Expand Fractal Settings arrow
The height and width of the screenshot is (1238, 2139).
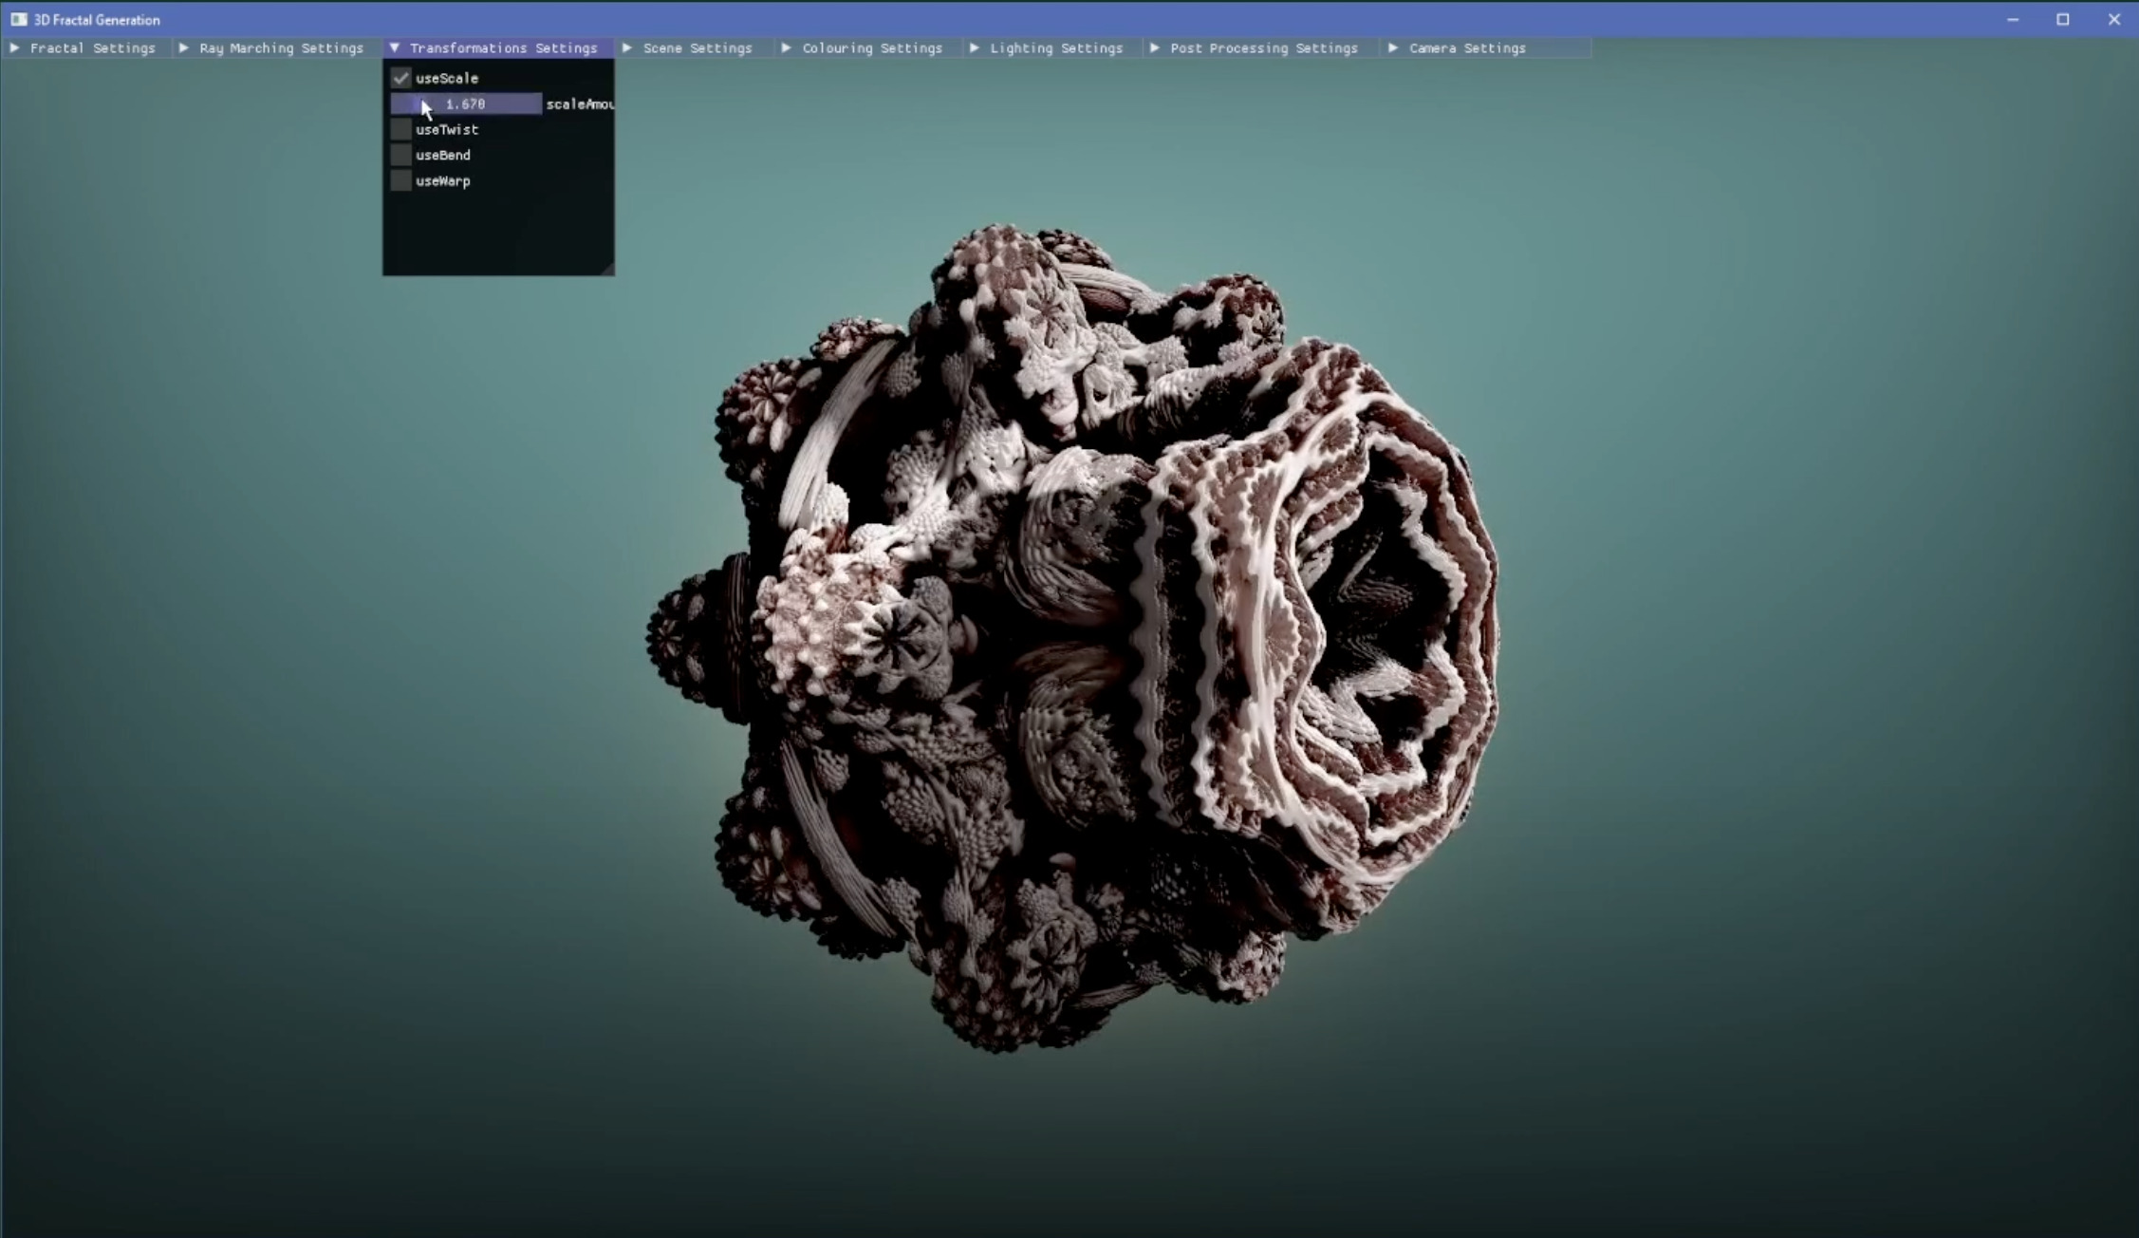[x=15, y=47]
